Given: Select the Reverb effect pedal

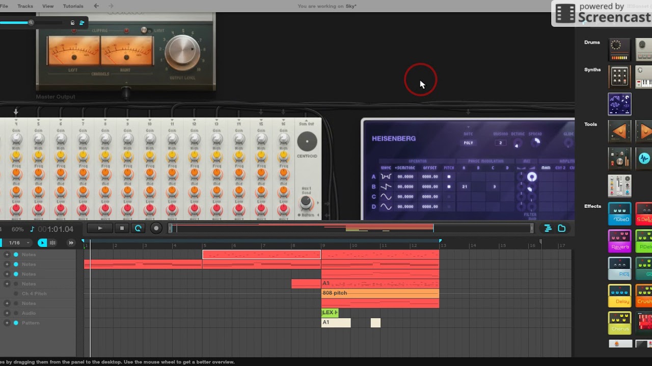Looking at the screenshot, I should (x=619, y=241).
